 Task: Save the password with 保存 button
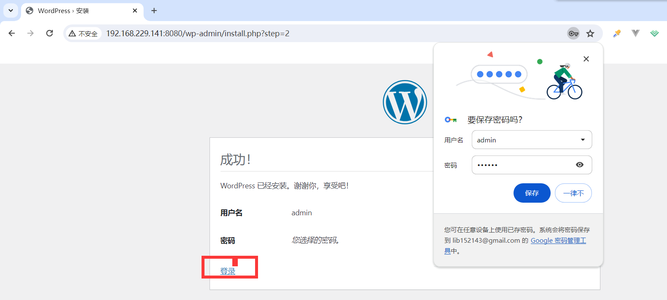click(x=532, y=193)
